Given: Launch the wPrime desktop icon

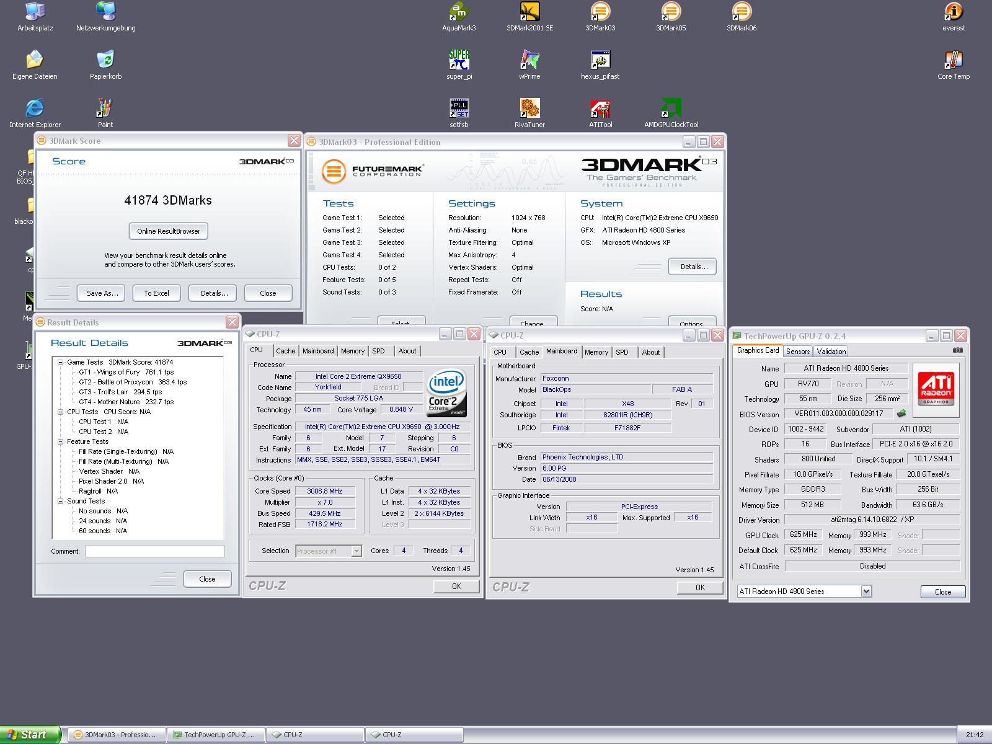Looking at the screenshot, I should tap(529, 65).
